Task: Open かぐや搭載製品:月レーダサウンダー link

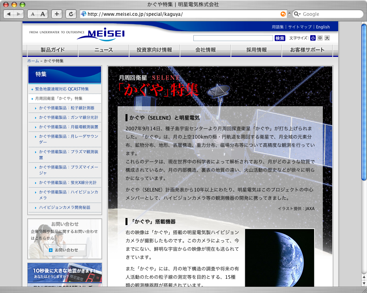Action: point(69,139)
